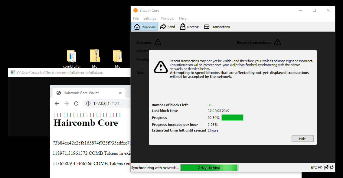Click the sync progress bar at 99.84%
The image size is (343, 178).
click(x=232, y=118)
